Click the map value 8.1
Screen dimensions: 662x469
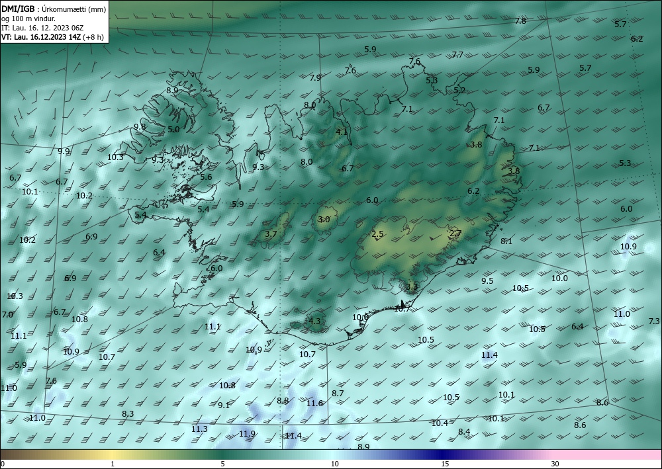506,241
